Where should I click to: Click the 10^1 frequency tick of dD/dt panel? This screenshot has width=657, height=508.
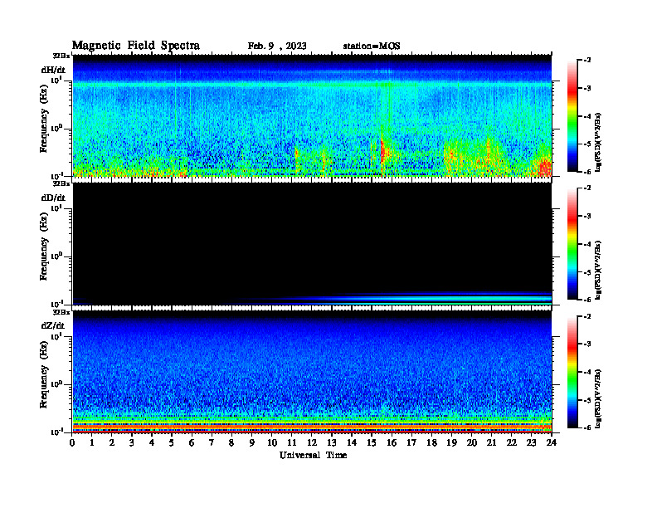click(x=56, y=208)
